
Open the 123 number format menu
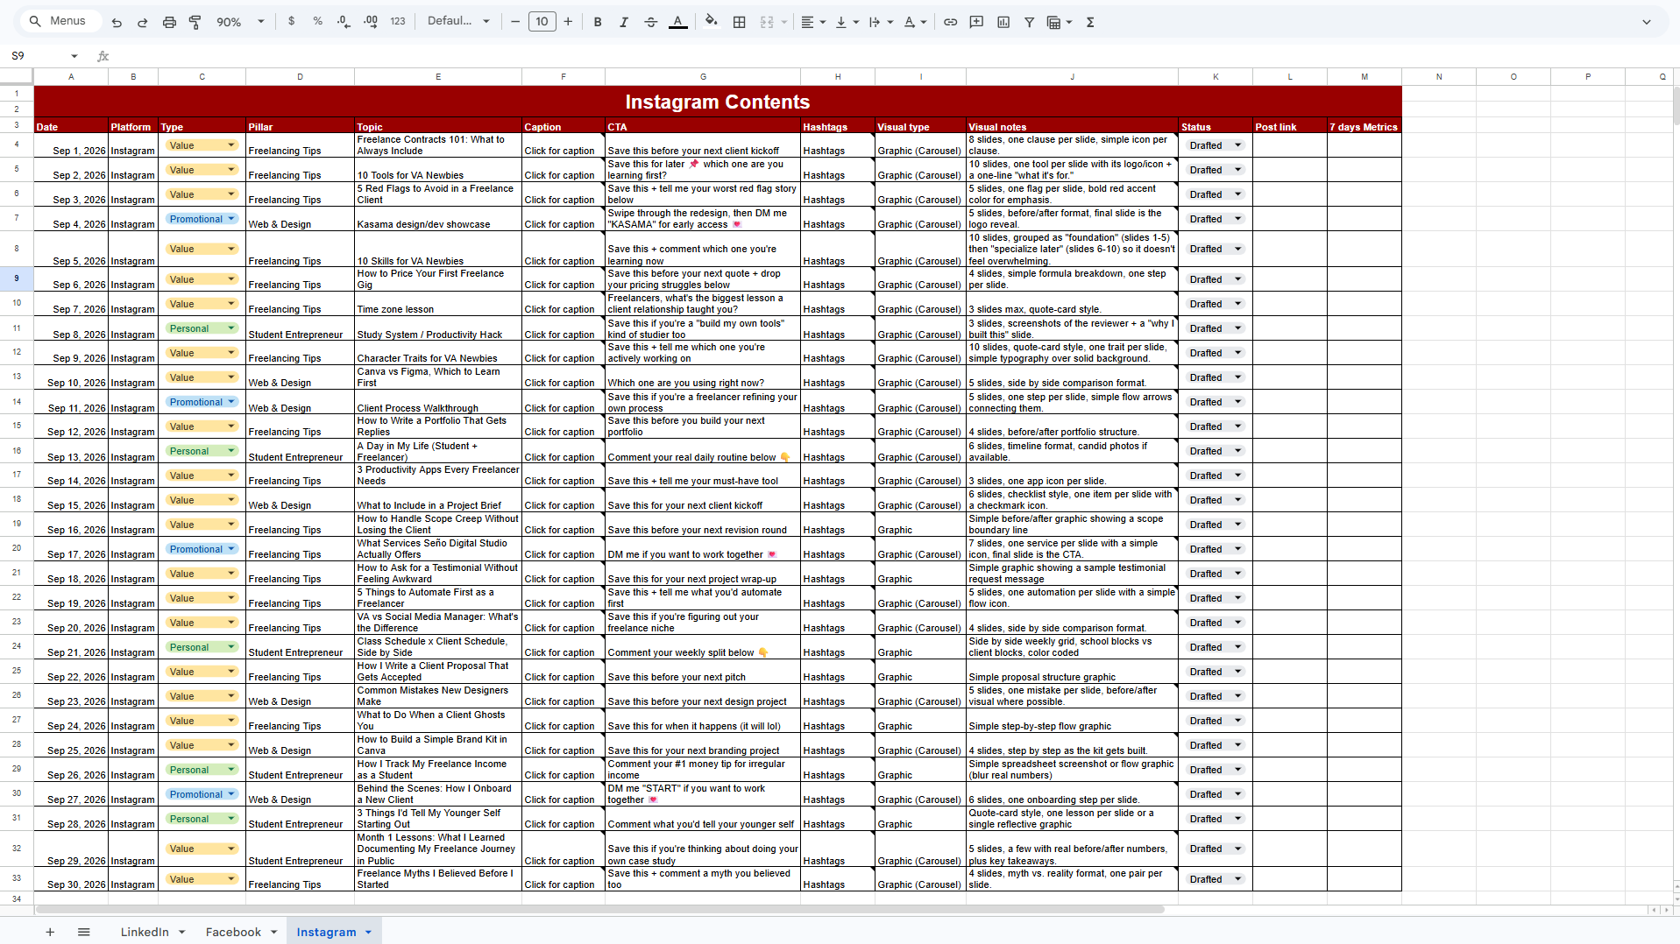[x=398, y=22]
